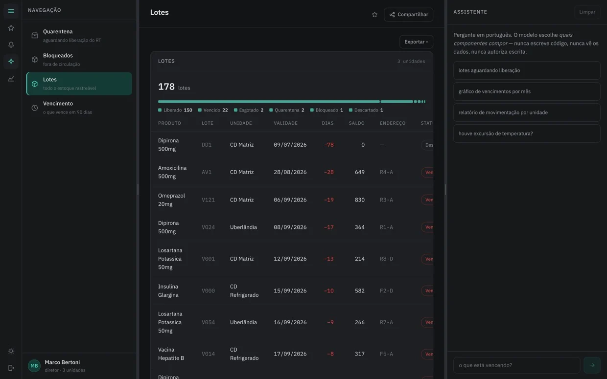Click lot code V121

[x=208, y=200]
